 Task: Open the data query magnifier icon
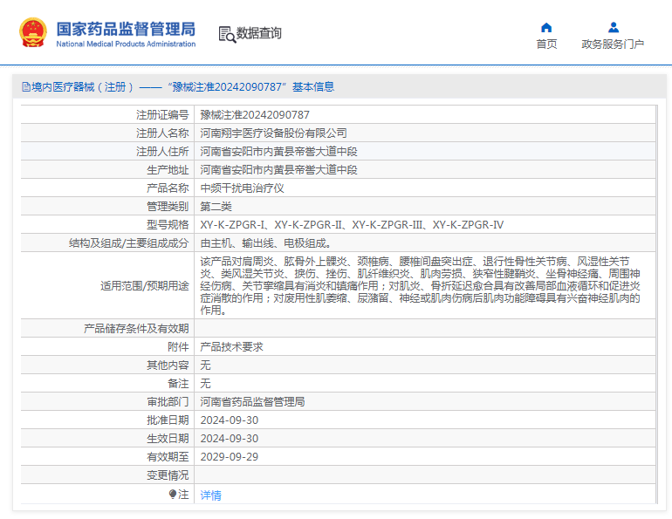227,34
